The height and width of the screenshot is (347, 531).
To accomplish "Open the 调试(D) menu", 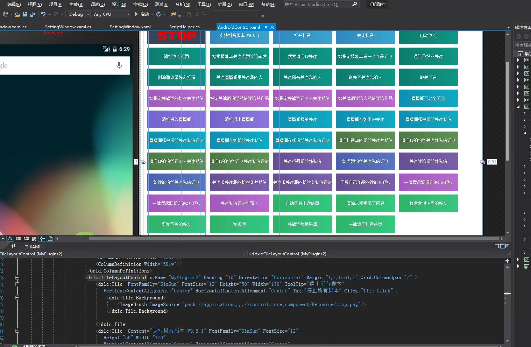I will click(98, 4).
